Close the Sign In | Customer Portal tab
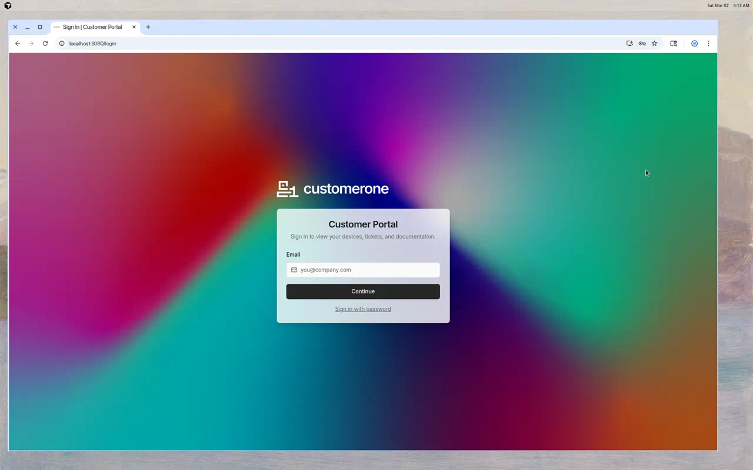This screenshot has height=470, width=753. point(134,27)
